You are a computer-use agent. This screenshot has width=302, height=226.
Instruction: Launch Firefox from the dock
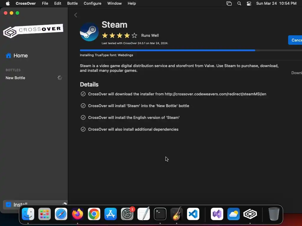78,214
